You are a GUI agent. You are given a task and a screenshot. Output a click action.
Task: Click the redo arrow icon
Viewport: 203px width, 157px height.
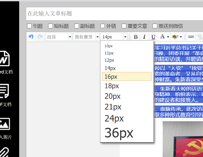40,37
